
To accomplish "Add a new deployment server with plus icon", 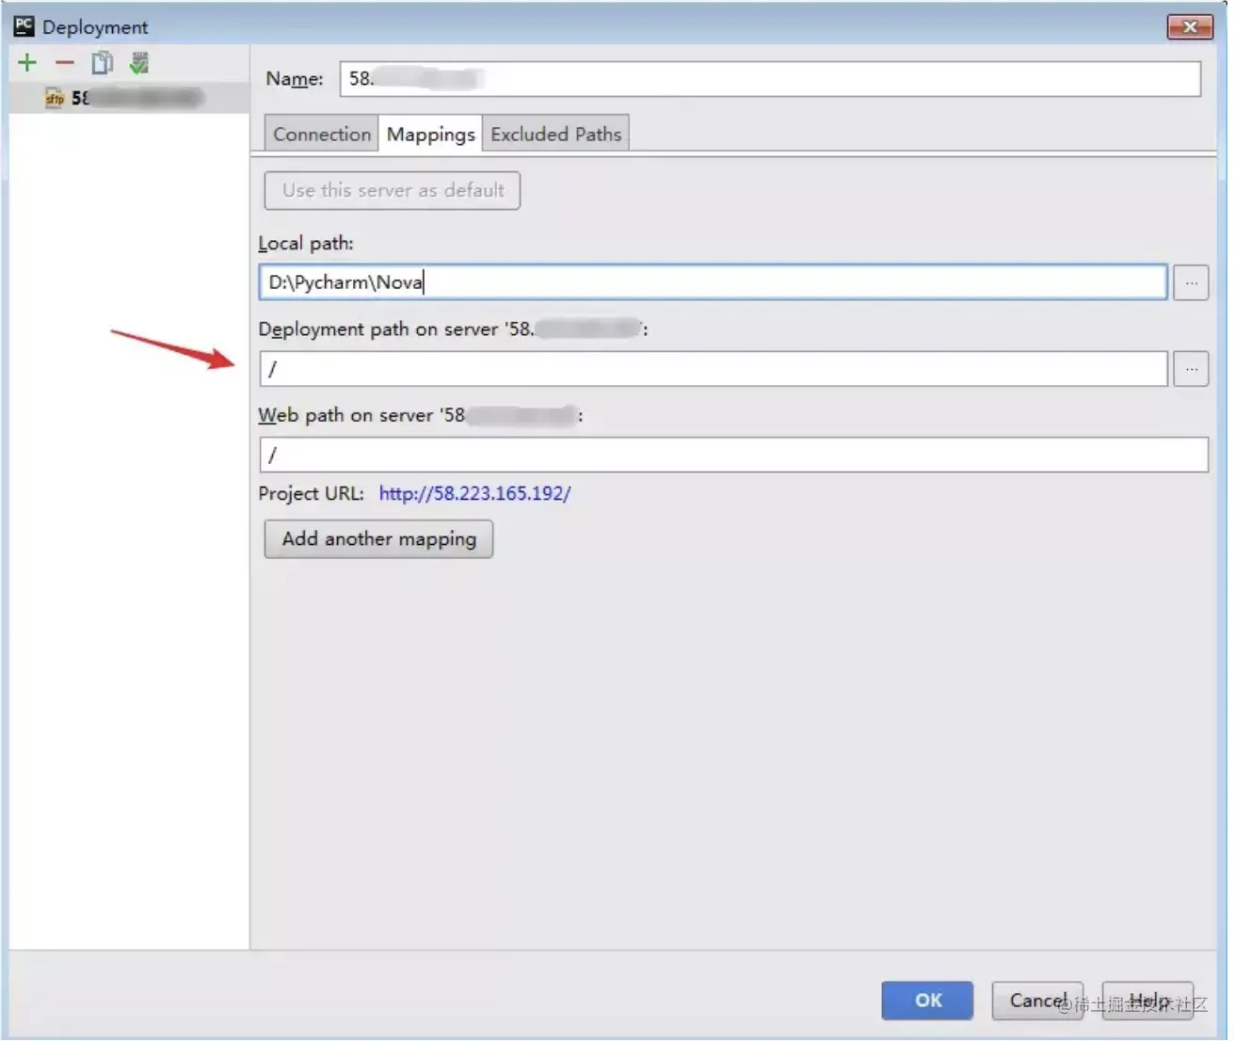I will [x=27, y=63].
